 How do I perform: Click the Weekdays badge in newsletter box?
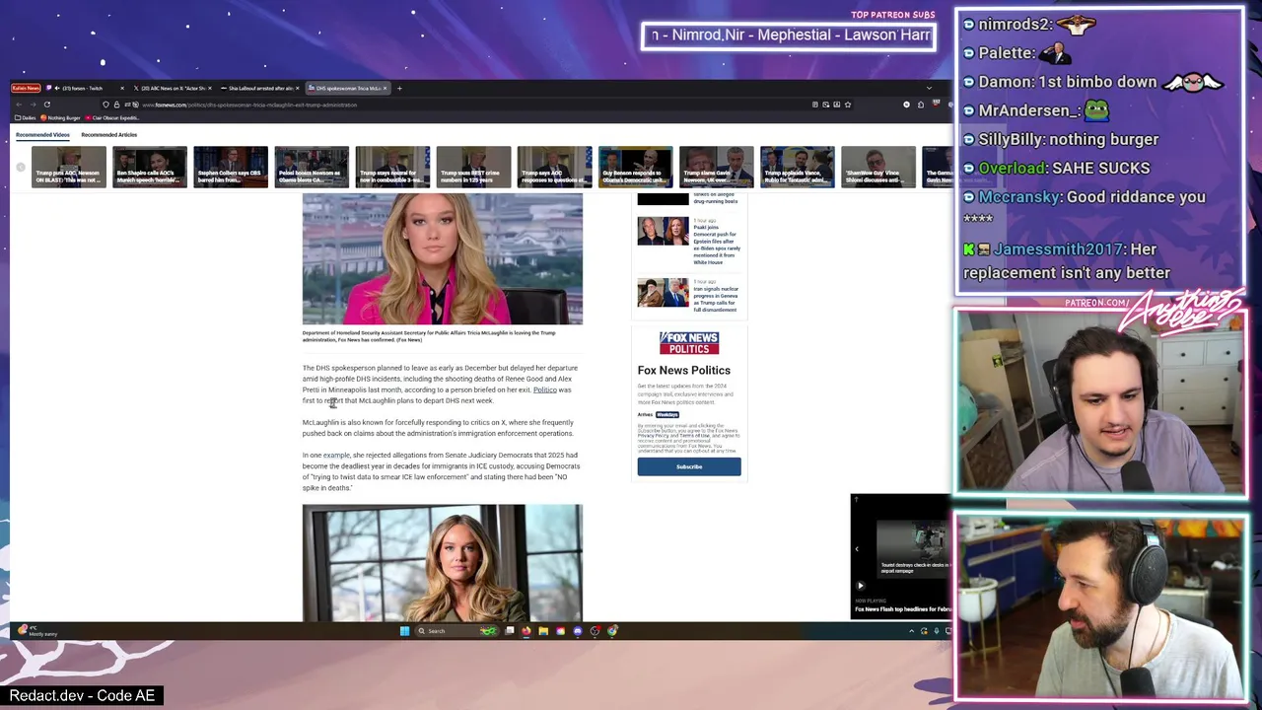click(667, 415)
